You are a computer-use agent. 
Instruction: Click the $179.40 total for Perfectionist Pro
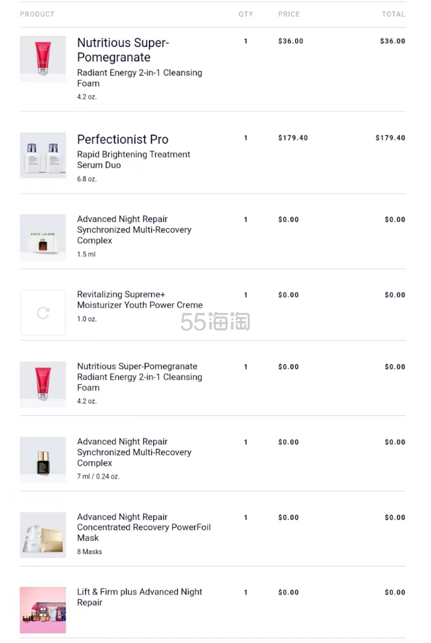pos(391,138)
